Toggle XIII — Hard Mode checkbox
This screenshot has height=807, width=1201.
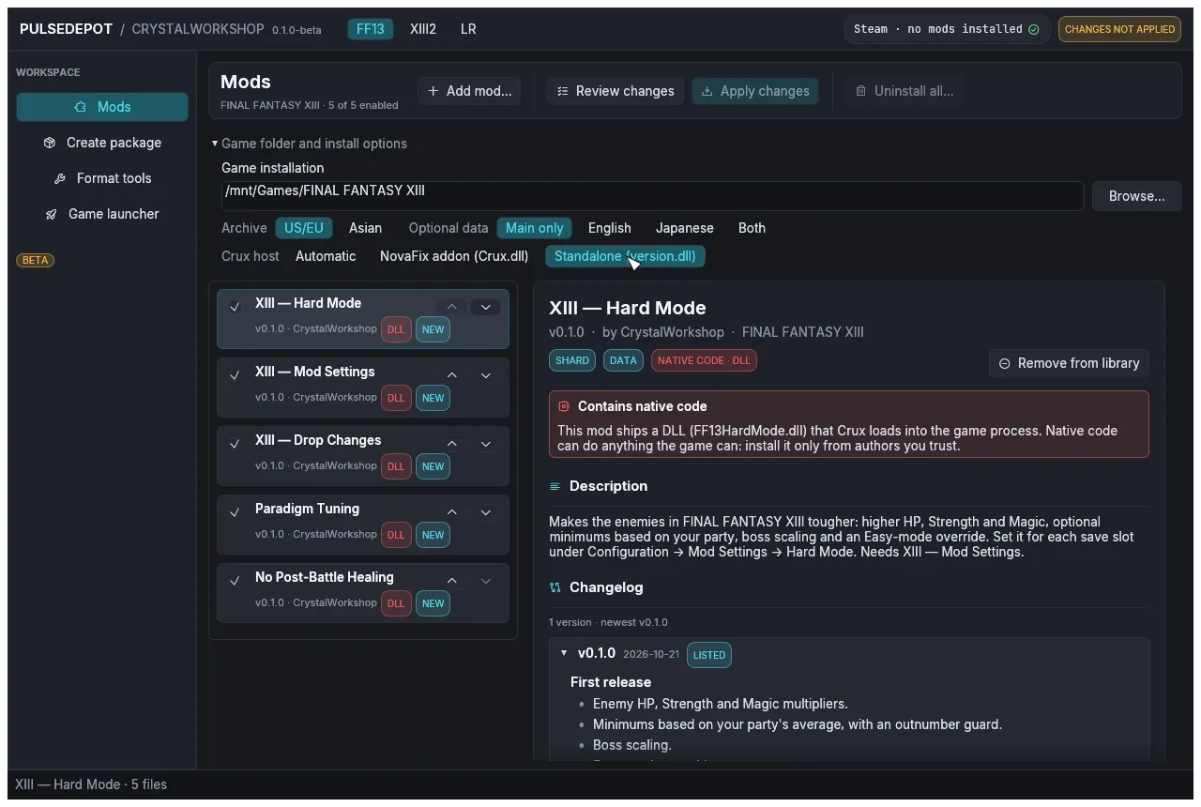[236, 307]
